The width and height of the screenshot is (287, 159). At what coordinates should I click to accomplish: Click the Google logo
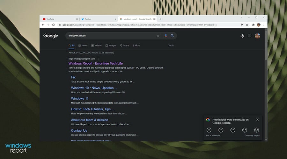coord(51,36)
